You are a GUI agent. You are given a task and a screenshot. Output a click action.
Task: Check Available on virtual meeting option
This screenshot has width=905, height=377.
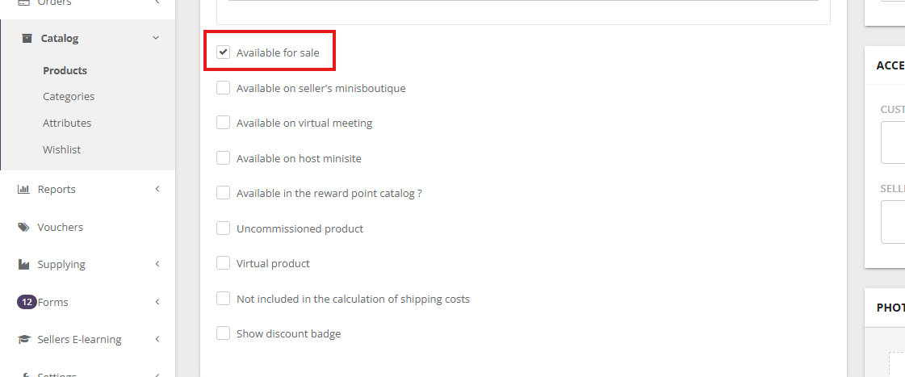pos(224,123)
